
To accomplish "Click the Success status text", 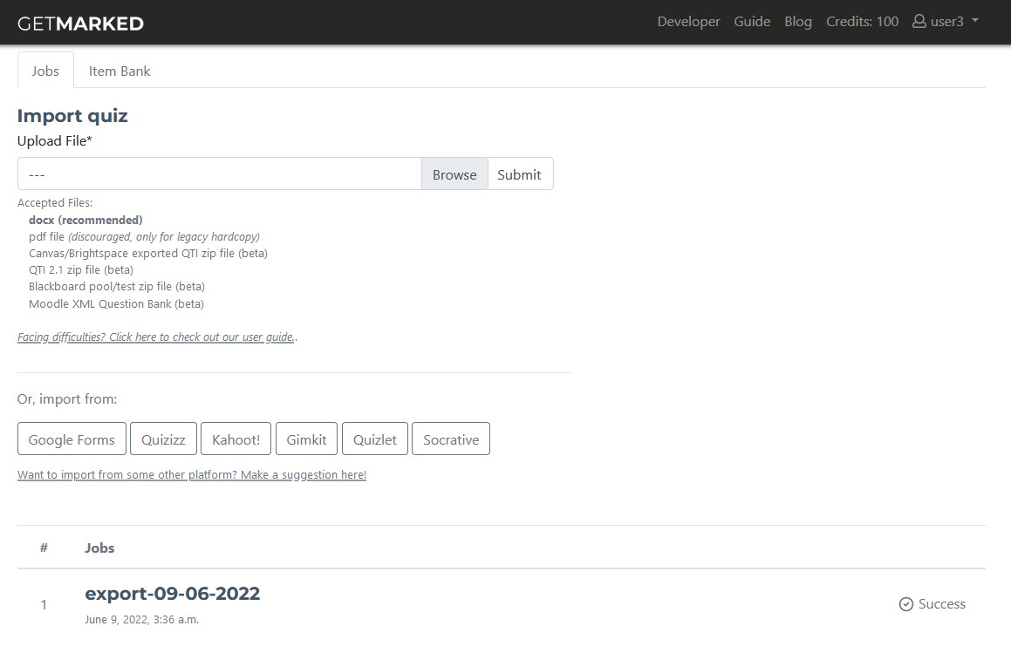I will click(x=941, y=604).
